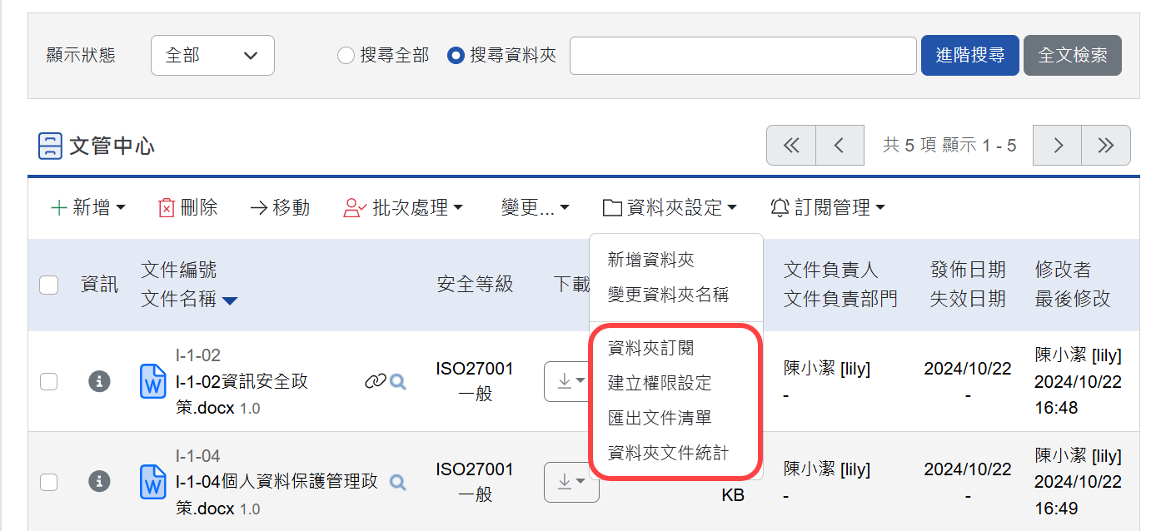1166x531 pixels.
Task: Go to next page arrow
Action: [x=1058, y=146]
